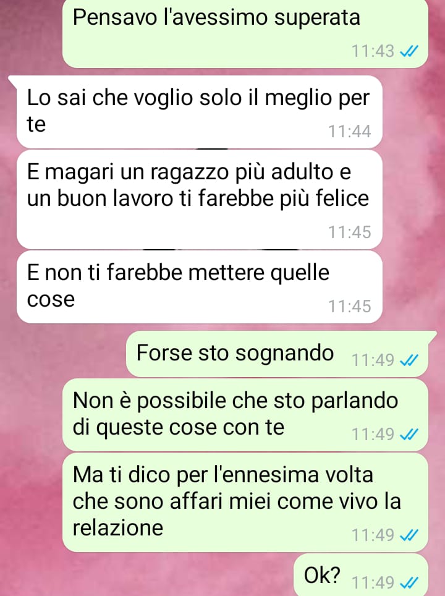The height and width of the screenshot is (596, 445).
Task: Select the "Lo sai che voglio solo il meglio" message
Action: 199,112
